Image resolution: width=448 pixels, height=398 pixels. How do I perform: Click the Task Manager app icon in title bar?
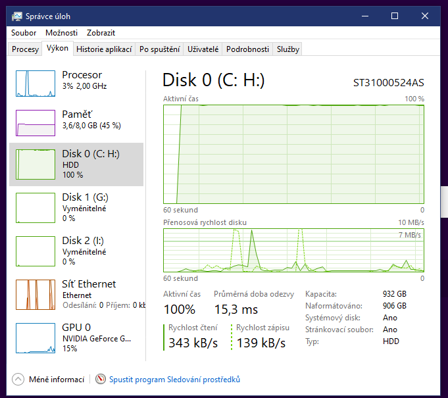(x=17, y=16)
